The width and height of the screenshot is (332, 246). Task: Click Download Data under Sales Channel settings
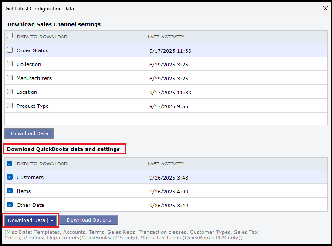click(x=29, y=133)
